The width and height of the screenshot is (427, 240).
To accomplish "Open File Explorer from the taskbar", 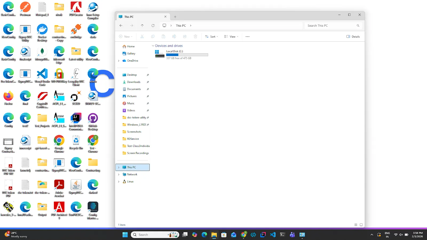I will pyautogui.click(x=214, y=235).
